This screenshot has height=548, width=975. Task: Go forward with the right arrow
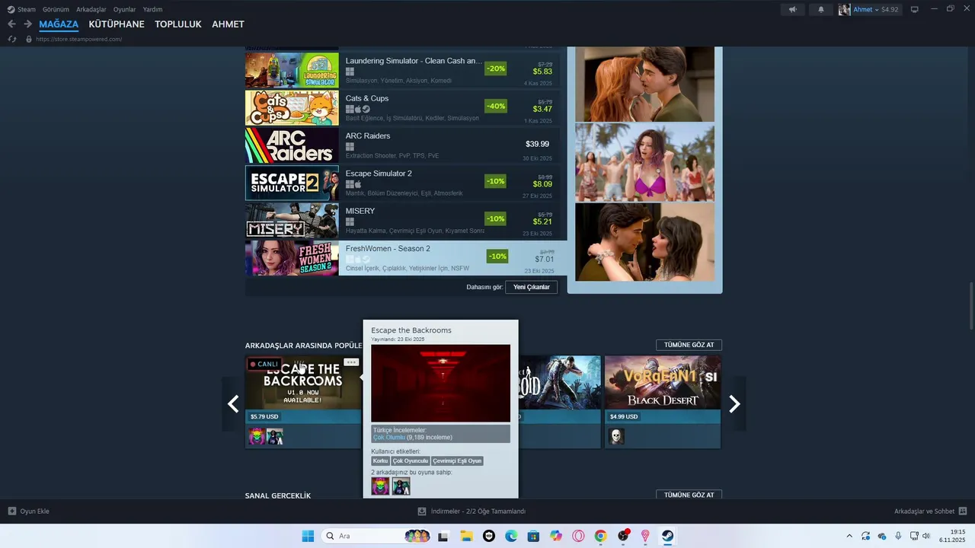click(x=27, y=24)
